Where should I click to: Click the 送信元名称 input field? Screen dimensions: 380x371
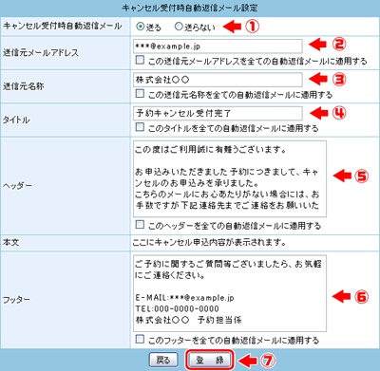point(218,80)
